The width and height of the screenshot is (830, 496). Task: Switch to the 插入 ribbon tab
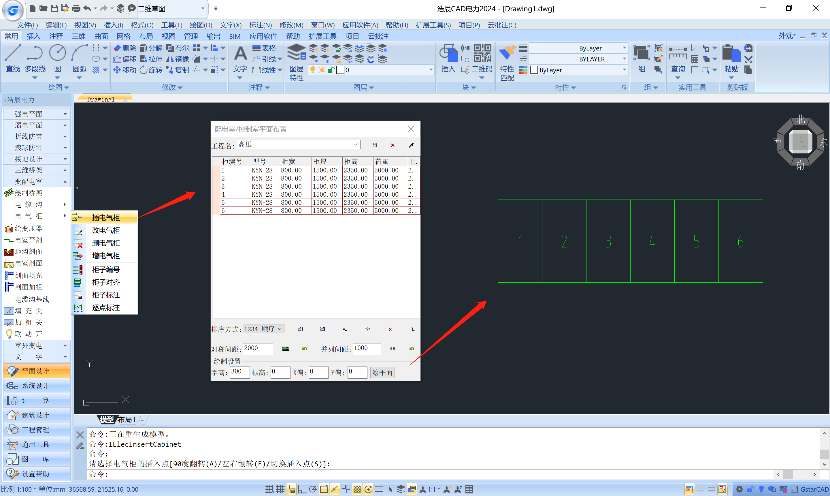click(33, 36)
